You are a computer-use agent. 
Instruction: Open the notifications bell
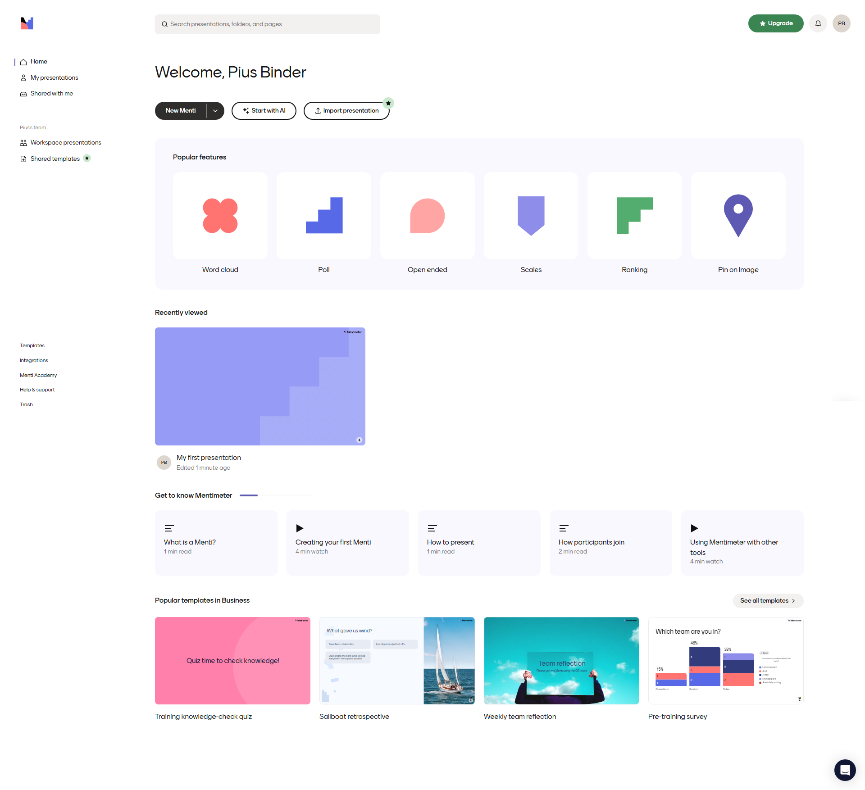tap(818, 23)
